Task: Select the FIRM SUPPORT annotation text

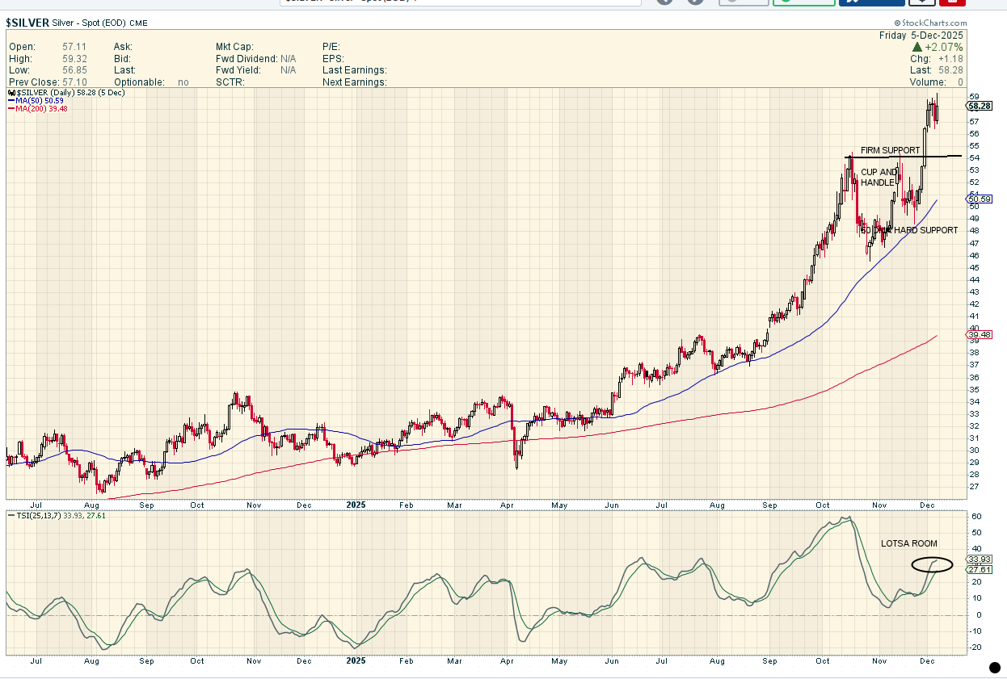Action: point(890,150)
